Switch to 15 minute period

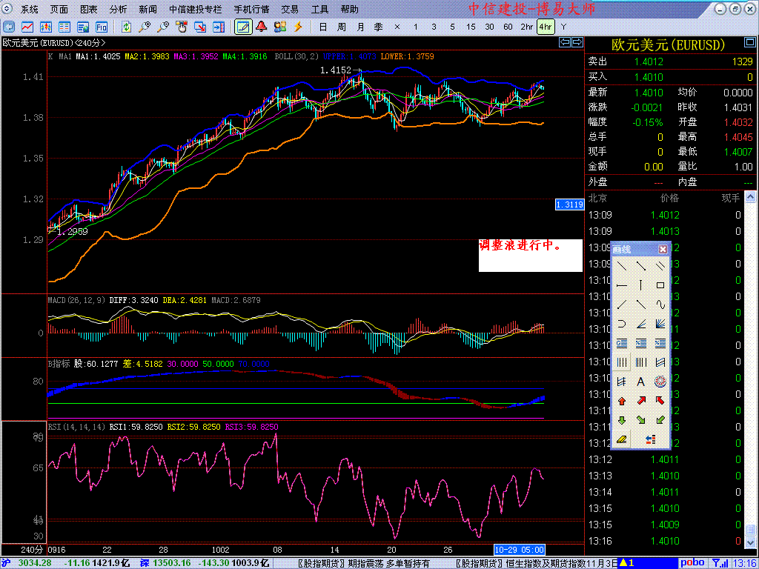click(x=471, y=27)
